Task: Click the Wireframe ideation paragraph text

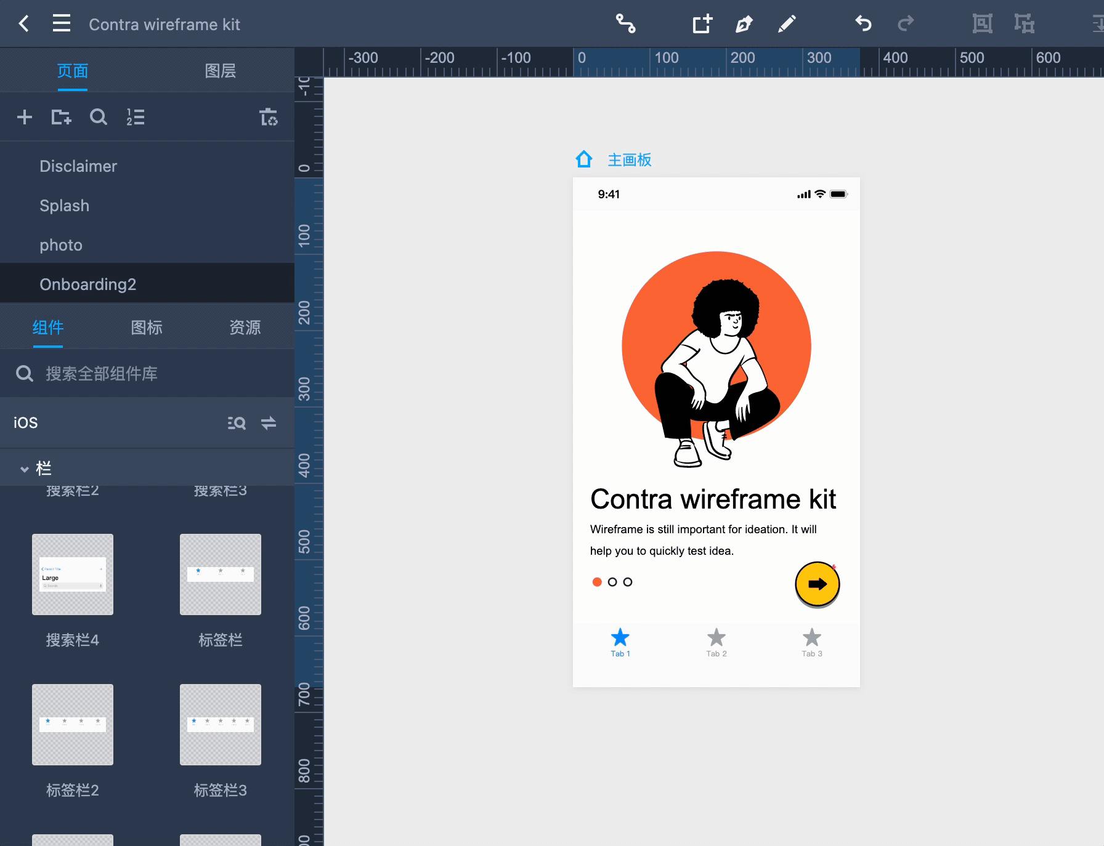Action: point(704,540)
